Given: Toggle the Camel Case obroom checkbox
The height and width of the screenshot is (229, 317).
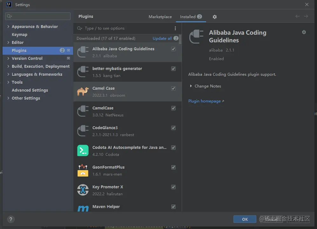Looking at the screenshot, I should (x=173, y=88).
